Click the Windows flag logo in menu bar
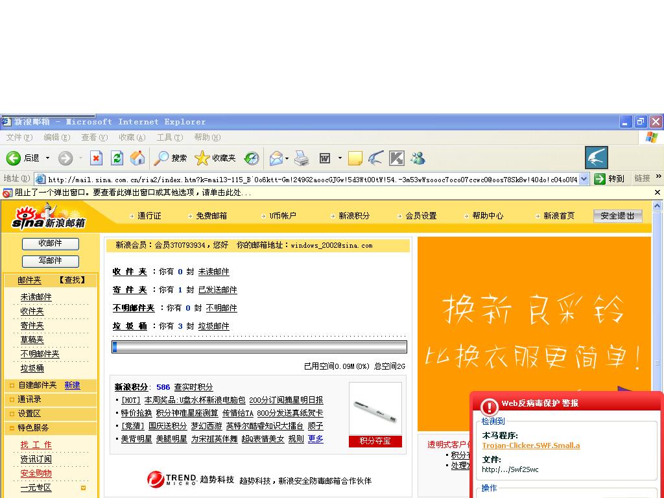The height and width of the screenshot is (498, 664). [x=652, y=137]
